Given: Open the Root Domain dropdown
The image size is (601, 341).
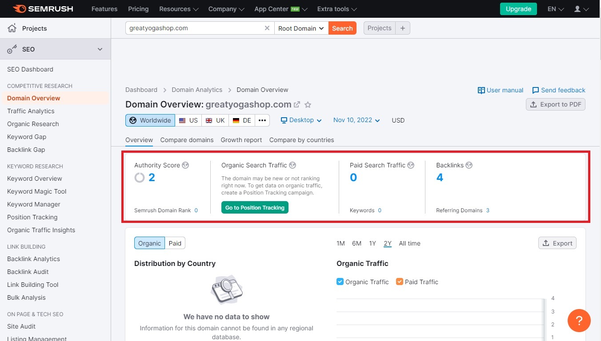Looking at the screenshot, I should 301,28.
